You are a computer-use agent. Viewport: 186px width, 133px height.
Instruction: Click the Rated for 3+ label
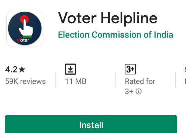pos(140,86)
